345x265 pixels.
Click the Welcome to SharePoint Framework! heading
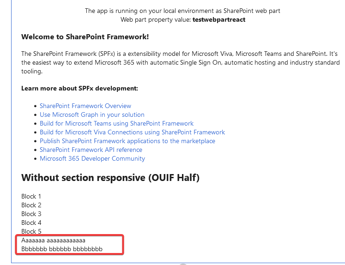click(x=85, y=37)
